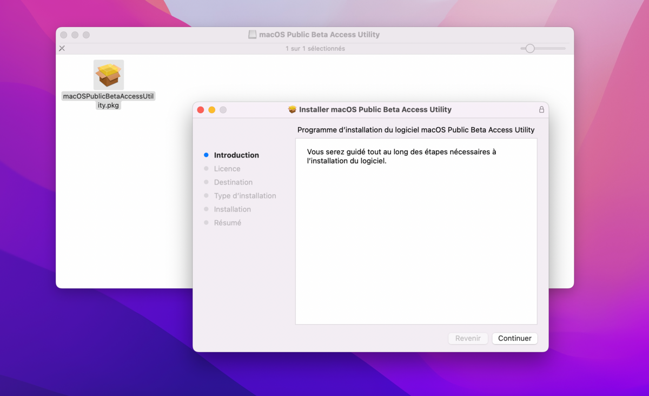
Task: Click the greyed-out Revenir button
Action: coord(468,338)
